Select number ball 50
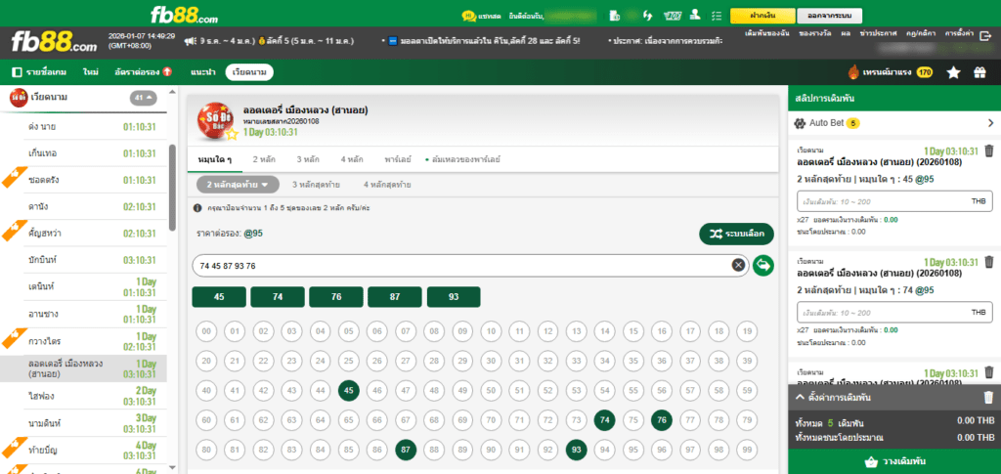1001x474 pixels. point(491,390)
